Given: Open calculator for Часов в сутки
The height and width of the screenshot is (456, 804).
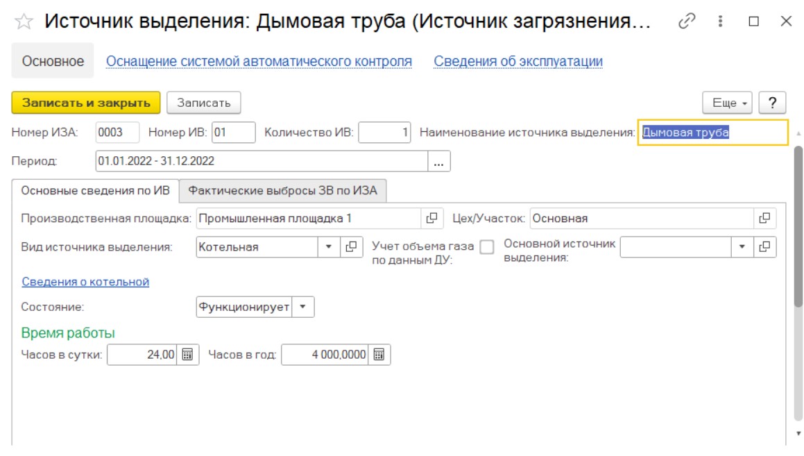Looking at the screenshot, I should [x=188, y=355].
